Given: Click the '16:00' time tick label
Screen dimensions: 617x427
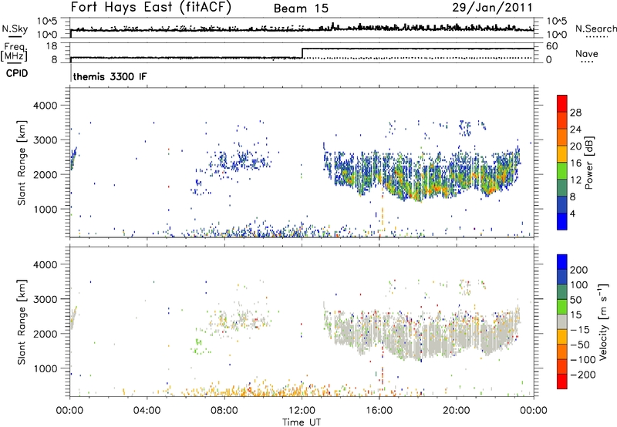Looking at the screenshot, I should coord(379,411).
